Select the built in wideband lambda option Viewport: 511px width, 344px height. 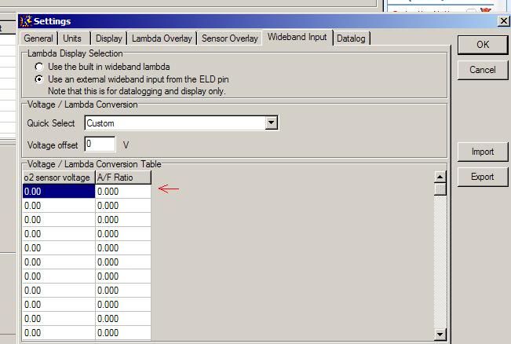pyautogui.click(x=39, y=68)
